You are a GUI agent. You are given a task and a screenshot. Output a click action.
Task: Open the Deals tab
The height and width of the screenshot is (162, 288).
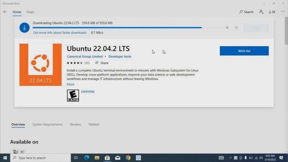tap(30, 12)
